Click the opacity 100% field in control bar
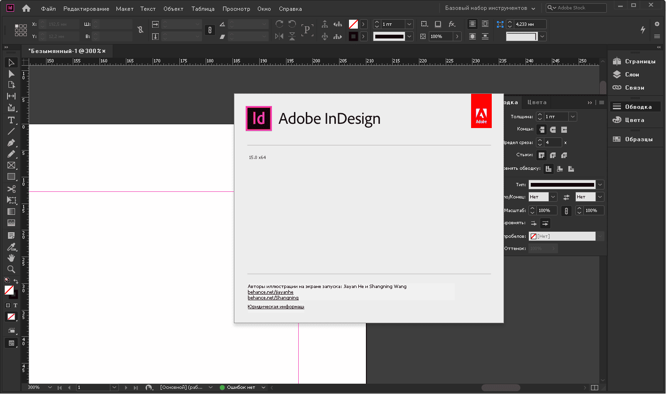Viewport: 666px width, 394px height. coord(441,36)
